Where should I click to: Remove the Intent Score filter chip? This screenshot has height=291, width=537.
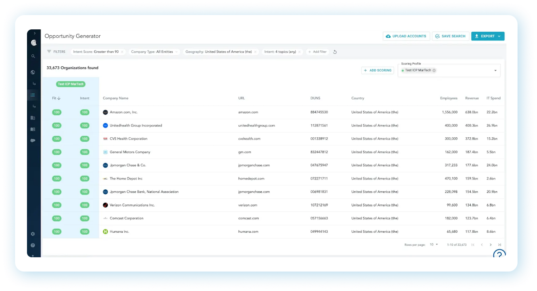122,52
